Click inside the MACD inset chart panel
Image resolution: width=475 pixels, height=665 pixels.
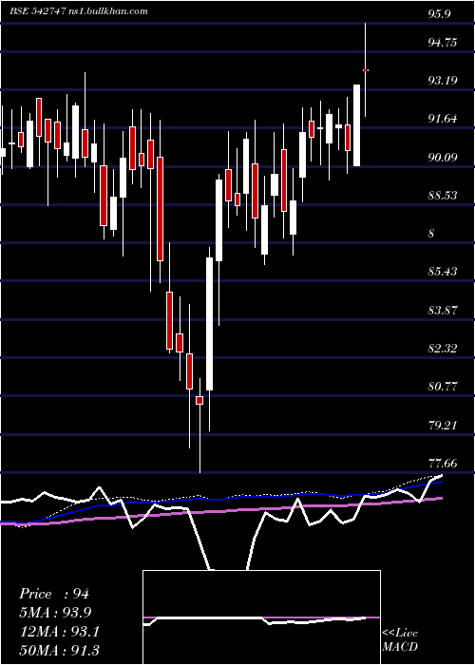click(x=261, y=617)
